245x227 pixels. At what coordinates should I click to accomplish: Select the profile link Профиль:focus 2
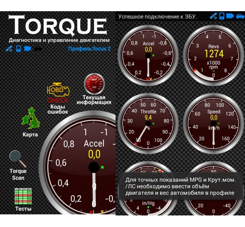tap(89, 49)
